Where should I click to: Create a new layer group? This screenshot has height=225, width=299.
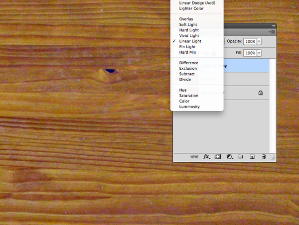241,156
